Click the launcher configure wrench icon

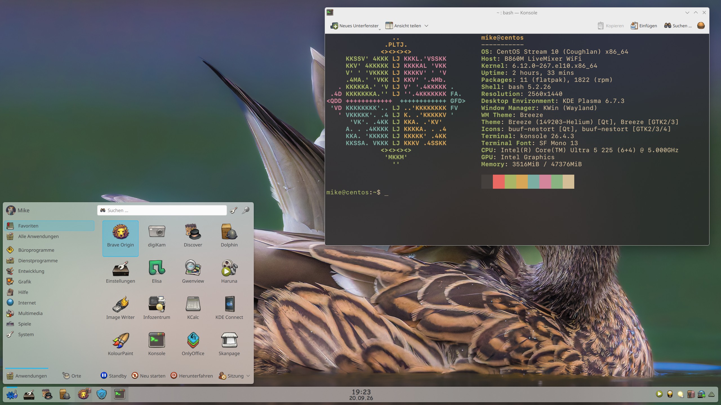coord(233,210)
